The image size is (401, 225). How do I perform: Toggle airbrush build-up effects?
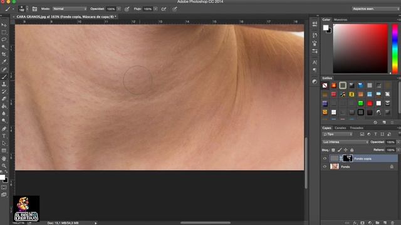point(164,9)
